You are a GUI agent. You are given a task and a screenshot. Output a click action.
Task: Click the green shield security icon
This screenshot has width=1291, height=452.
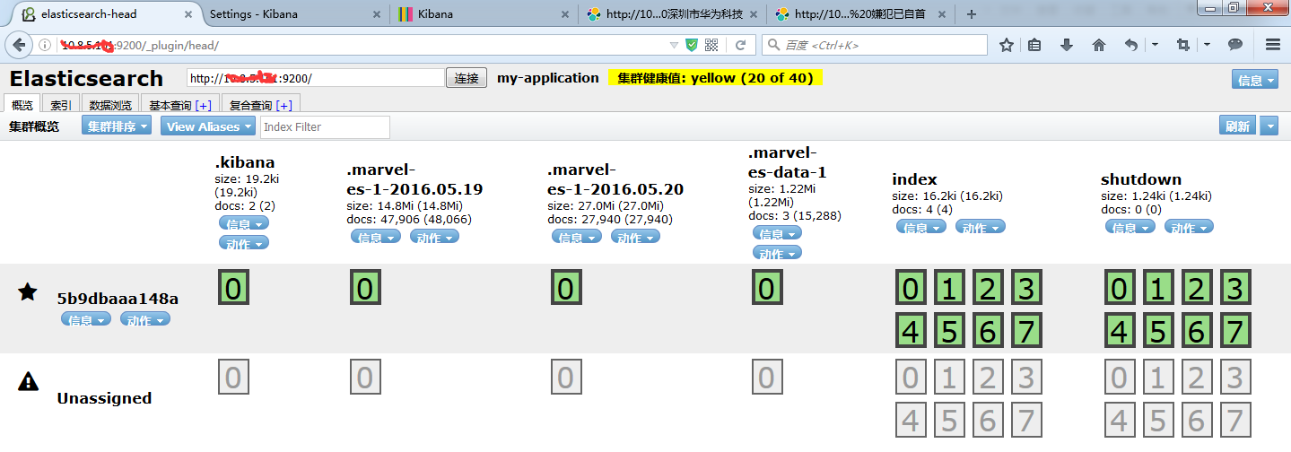pos(692,45)
